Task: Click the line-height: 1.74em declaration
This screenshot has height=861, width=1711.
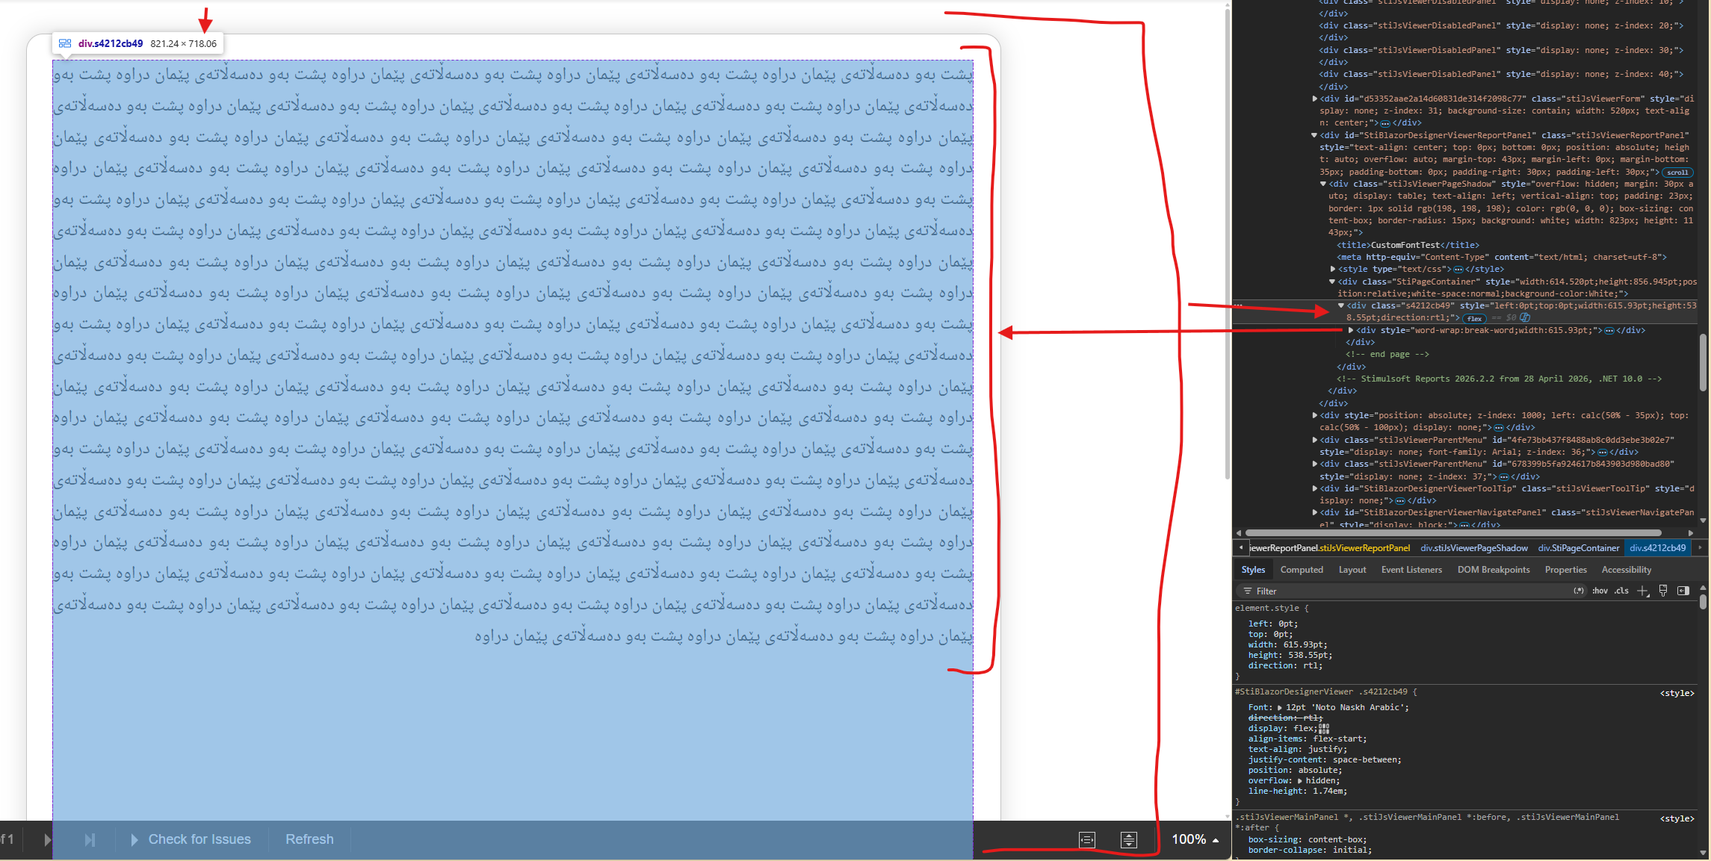Action: (x=1299, y=791)
